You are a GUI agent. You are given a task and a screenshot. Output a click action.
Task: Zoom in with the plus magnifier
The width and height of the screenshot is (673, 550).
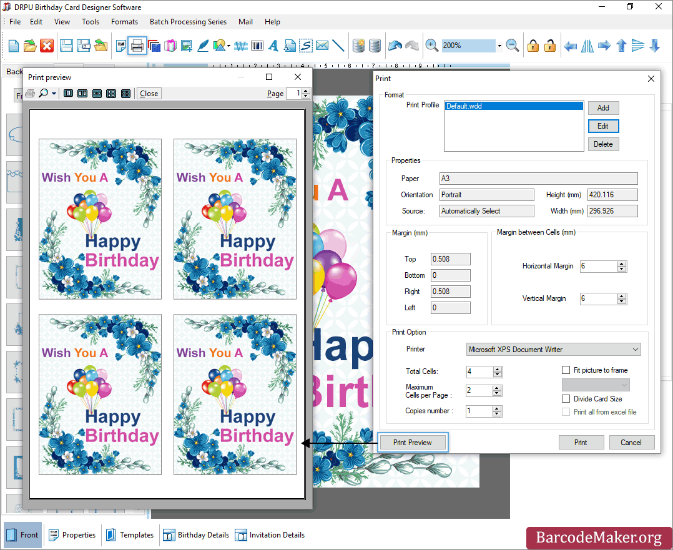pyautogui.click(x=431, y=45)
